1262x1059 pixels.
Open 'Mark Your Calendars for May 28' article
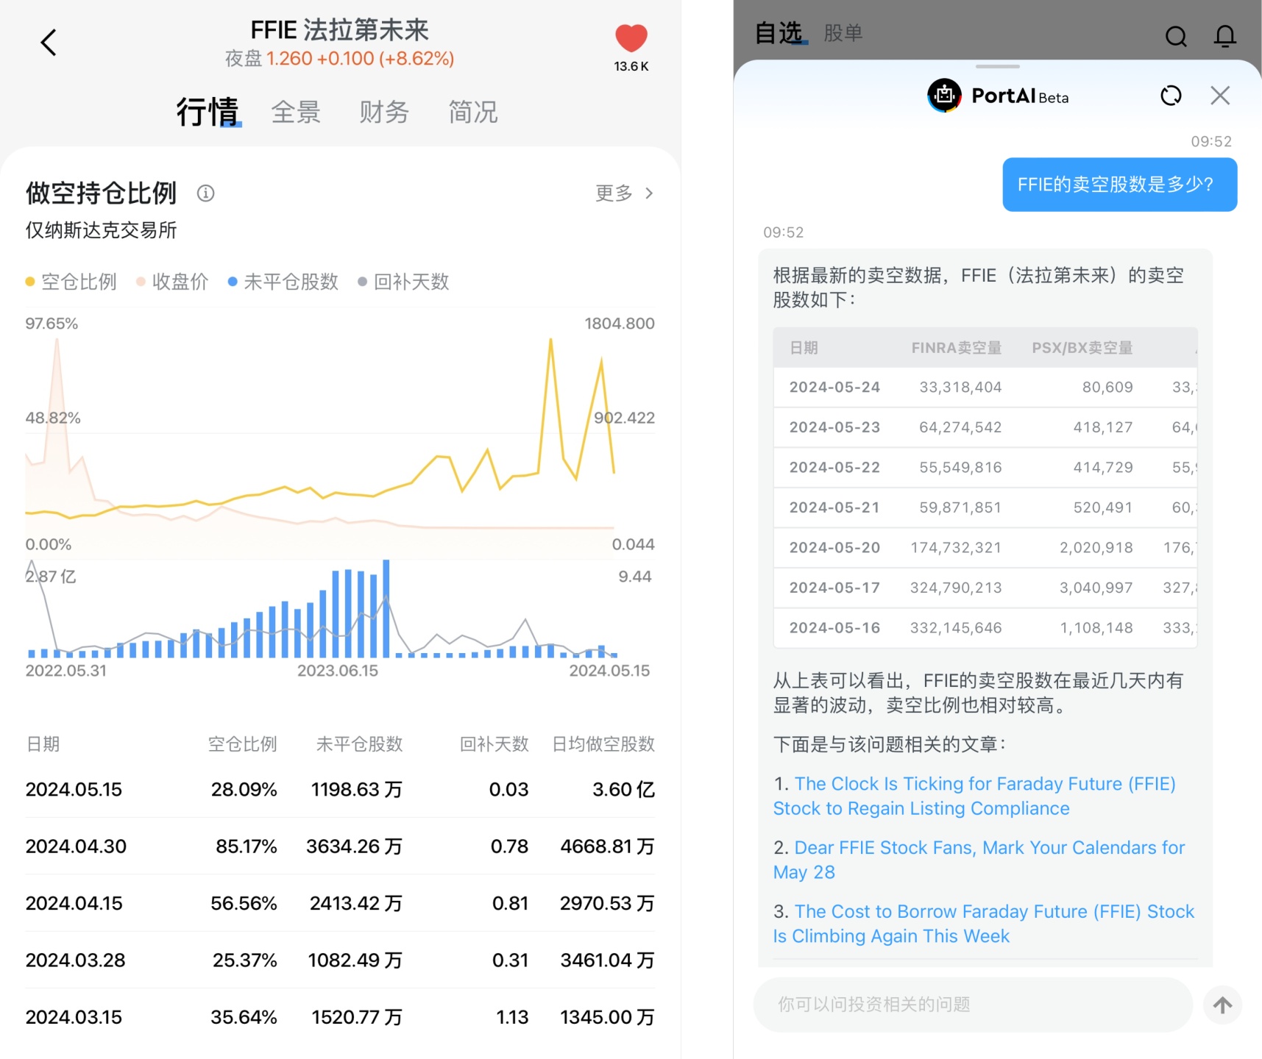tap(979, 860)
